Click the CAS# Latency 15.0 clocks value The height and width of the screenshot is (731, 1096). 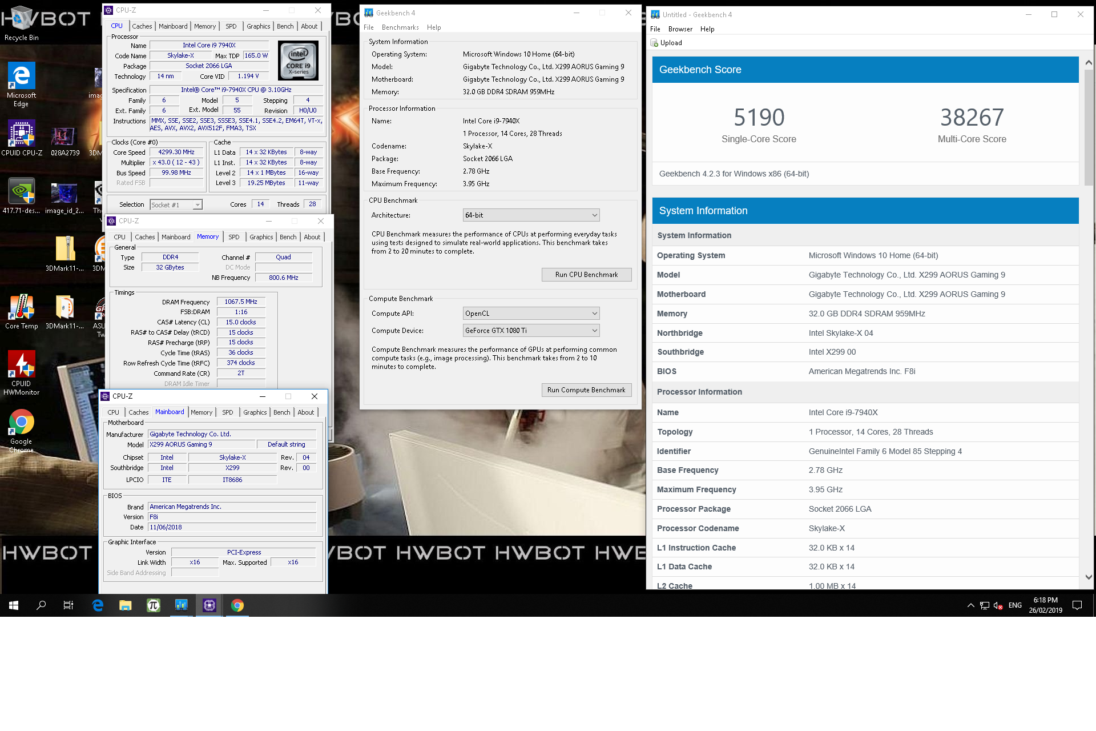point(241,322)
